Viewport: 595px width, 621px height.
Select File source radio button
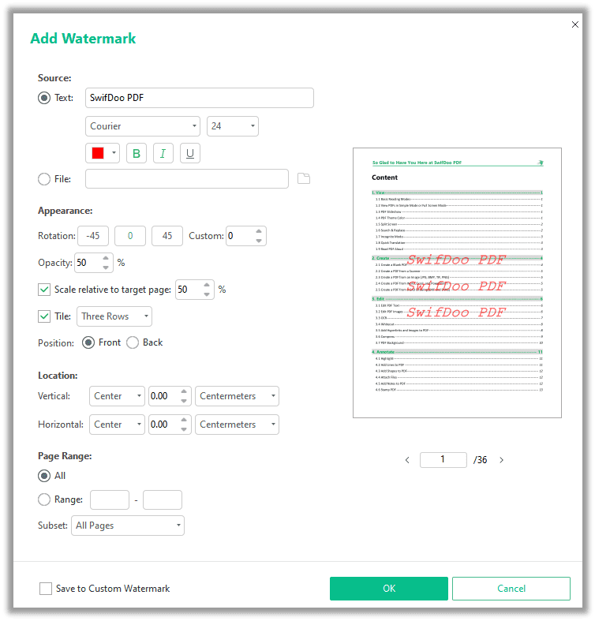click(x=44, y=179)
